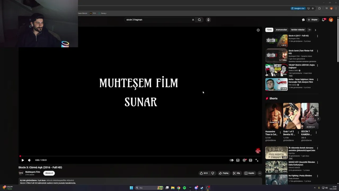This screenshot has height=191, width=339.
Task: Play the Siccin 3 video
Action: pyautogui.click(x=23, y=160)
